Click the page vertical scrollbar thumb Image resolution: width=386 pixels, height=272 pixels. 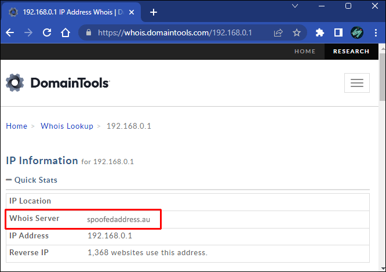(x=383, y=77)
